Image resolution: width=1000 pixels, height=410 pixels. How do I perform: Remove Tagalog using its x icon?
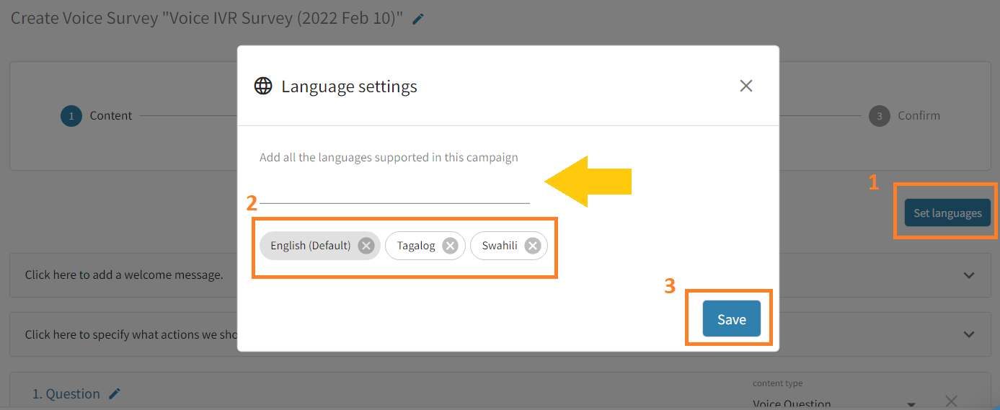tap(450, 246)
